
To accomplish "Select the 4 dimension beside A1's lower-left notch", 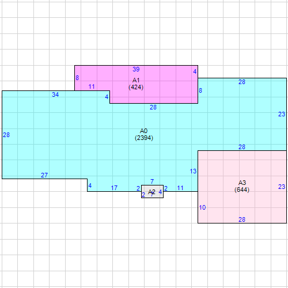I will pyautogui.click(x=107, y=97).
